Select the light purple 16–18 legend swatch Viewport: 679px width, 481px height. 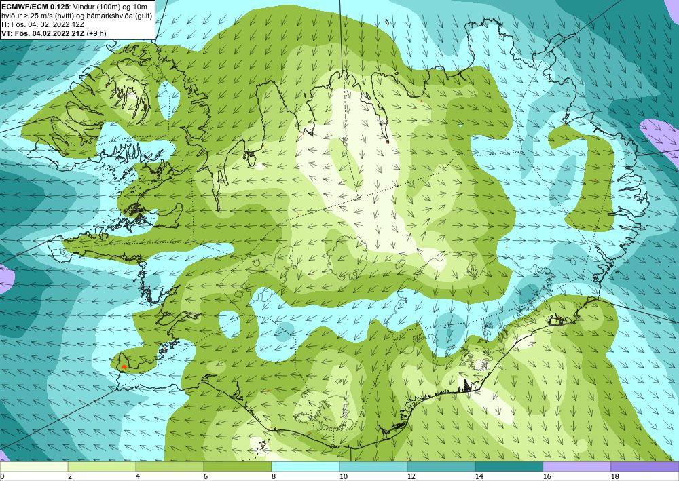tap(576, 467)
